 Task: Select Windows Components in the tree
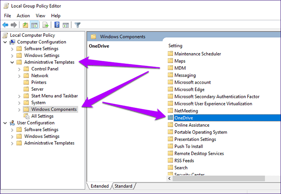coord(54,109)
